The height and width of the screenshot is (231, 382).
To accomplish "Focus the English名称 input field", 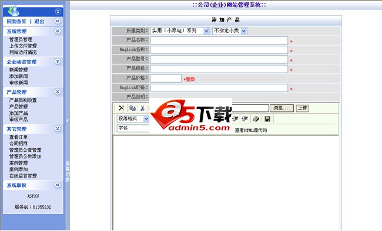I will click(x=219, y=50).
